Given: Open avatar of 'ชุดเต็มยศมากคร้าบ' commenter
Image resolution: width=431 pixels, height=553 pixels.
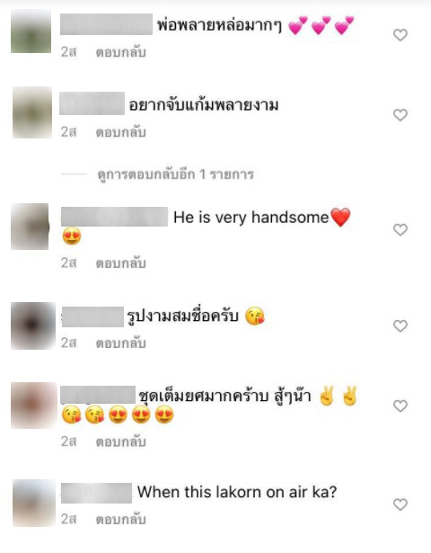Looking at the screenshot, I should point(33,406).
